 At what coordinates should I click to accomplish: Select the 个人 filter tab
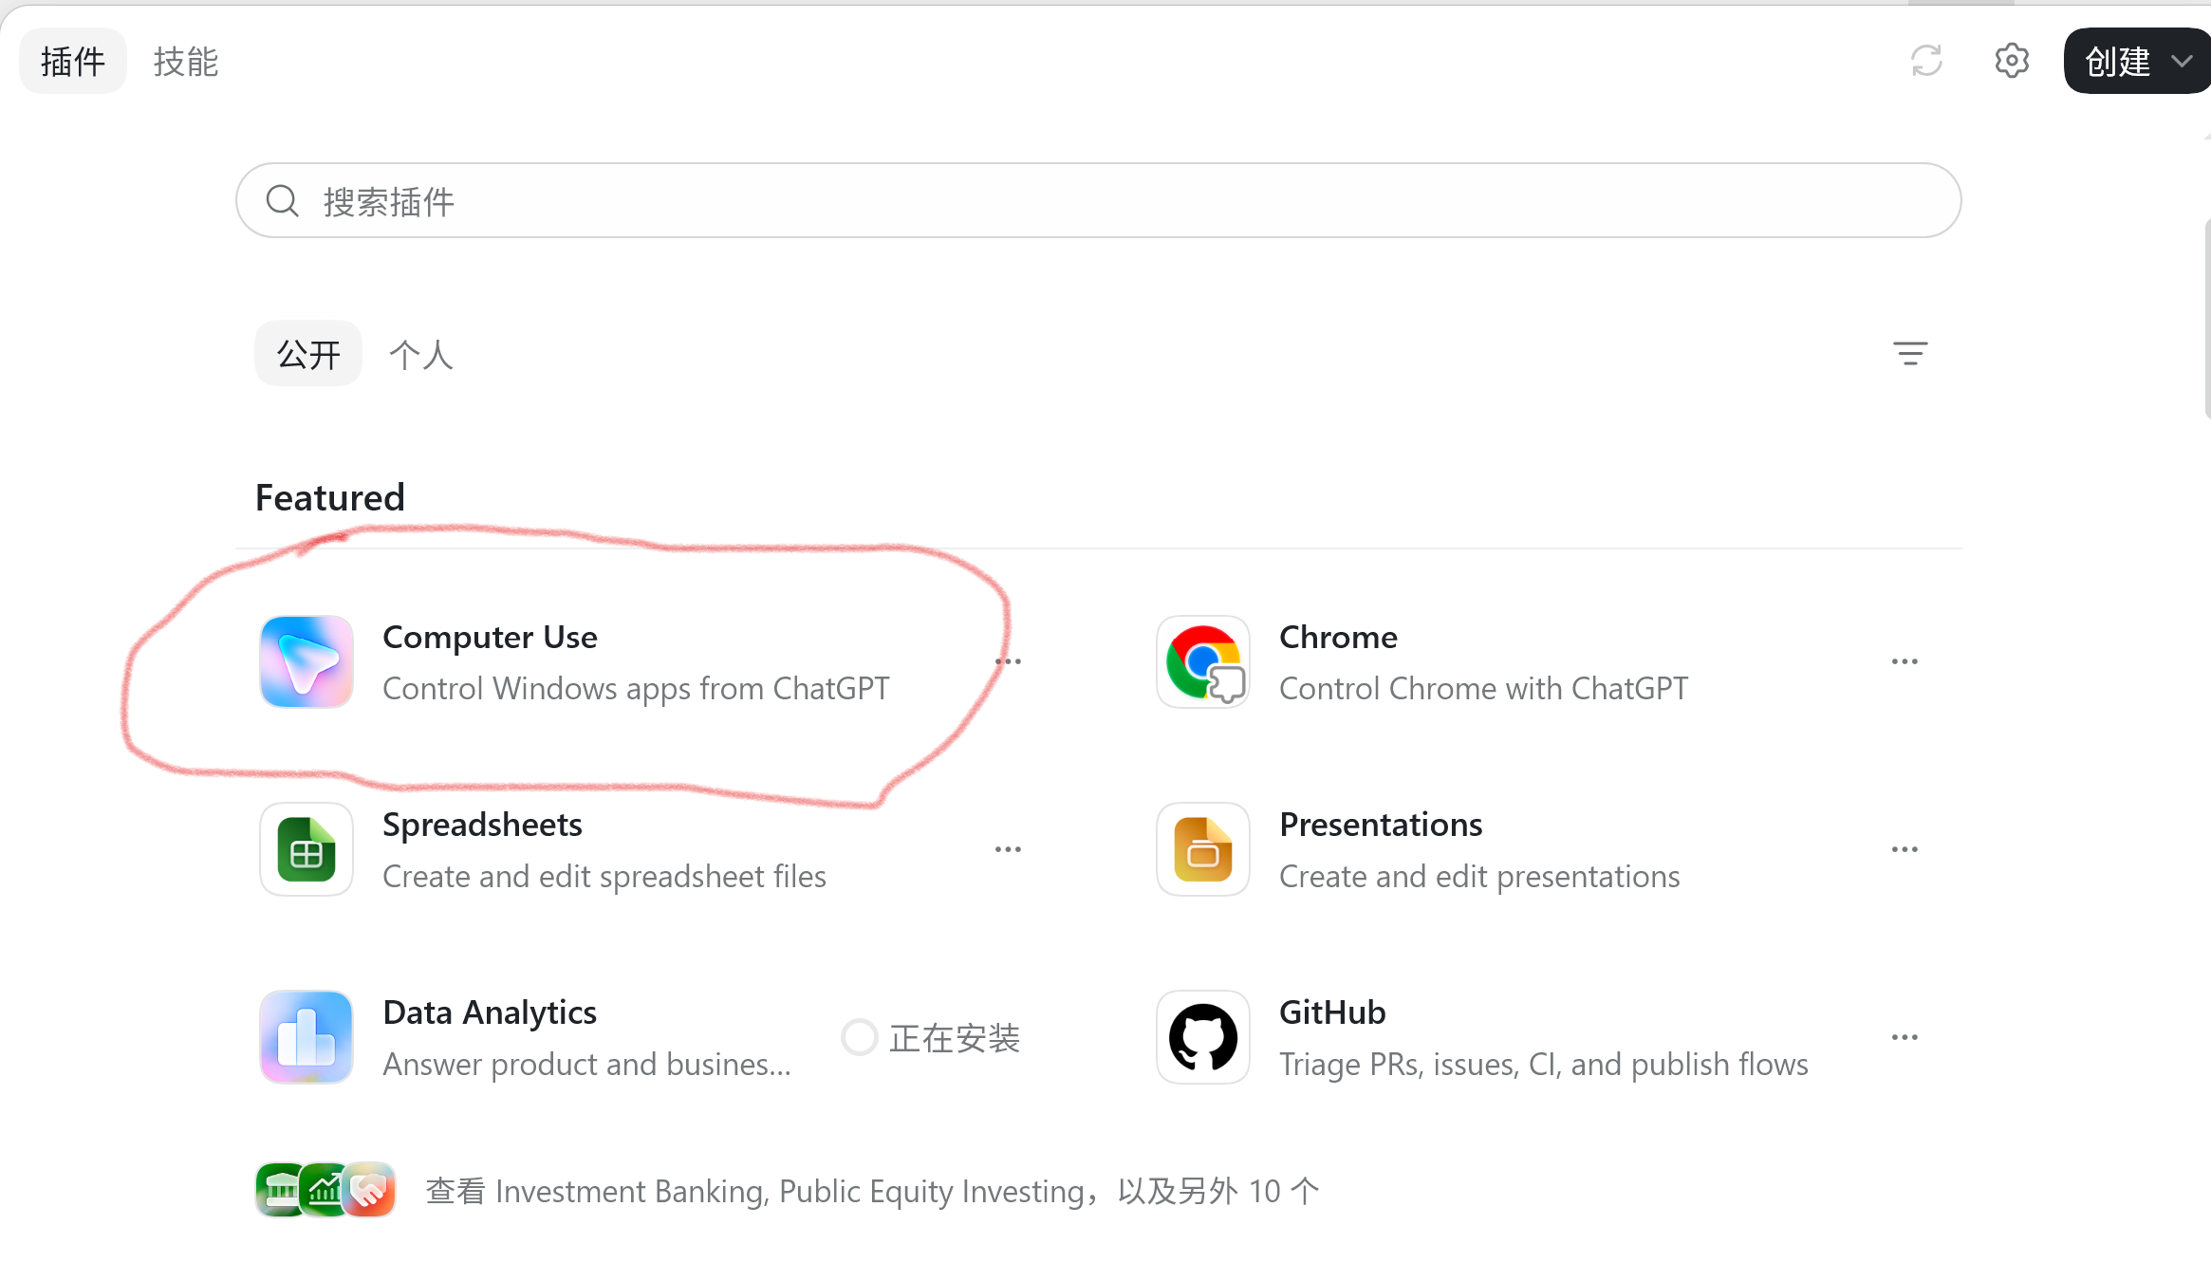coord(421,354)
